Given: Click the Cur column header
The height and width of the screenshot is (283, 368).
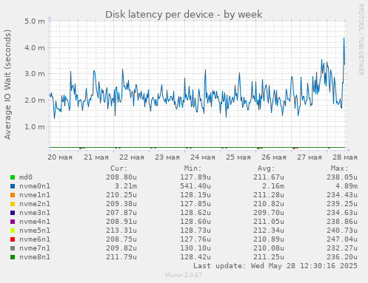Looking at the screenshot, I should [119, 168].
